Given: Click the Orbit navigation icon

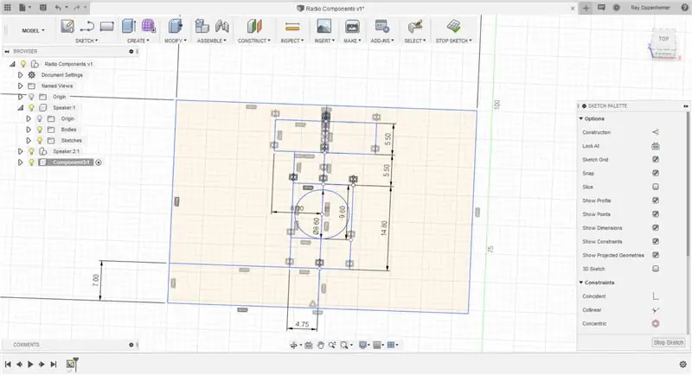Looking at the screenshot, I should tap(293, 345).
